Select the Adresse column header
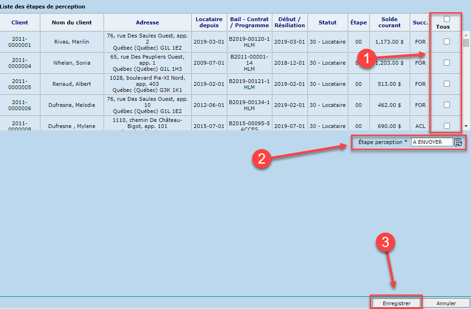The height and width of the screenshot is (309, 471). point(147,23)
